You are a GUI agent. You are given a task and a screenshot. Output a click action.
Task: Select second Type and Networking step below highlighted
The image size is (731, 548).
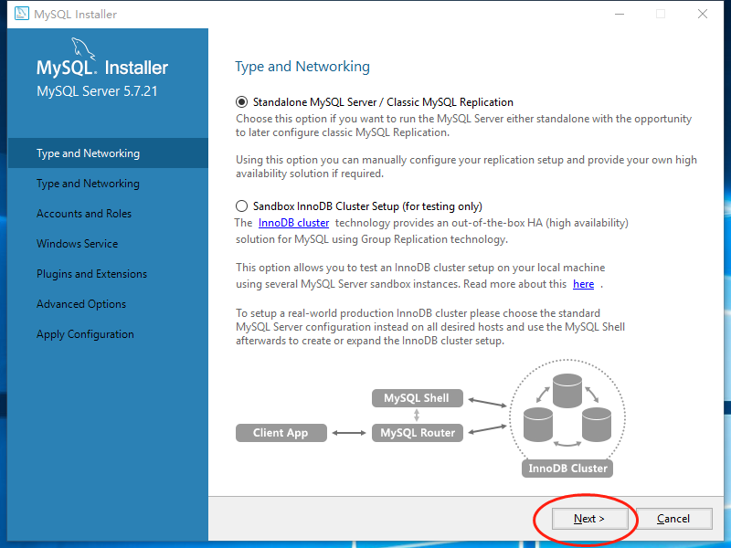pyautogui.click(x=88, y=184)
